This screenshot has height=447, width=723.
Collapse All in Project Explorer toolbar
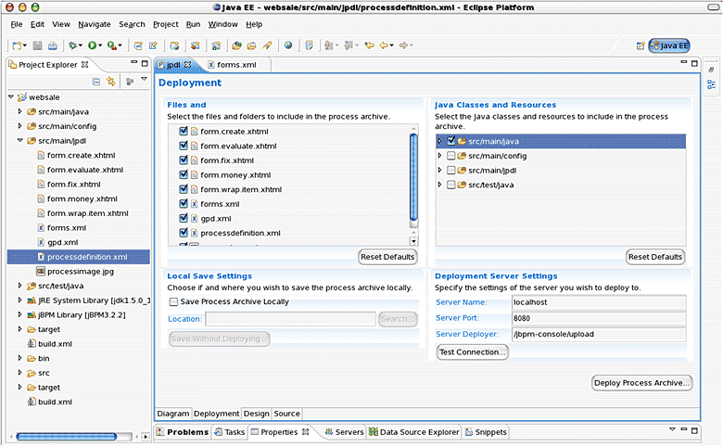(95, 82)
